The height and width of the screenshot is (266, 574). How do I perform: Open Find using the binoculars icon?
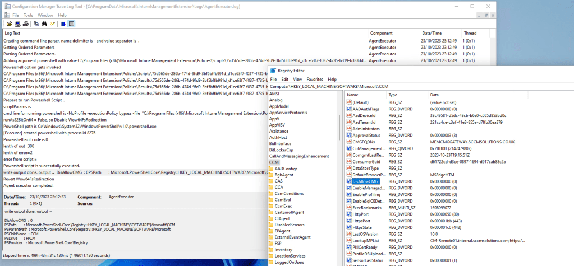click(44, 24)
